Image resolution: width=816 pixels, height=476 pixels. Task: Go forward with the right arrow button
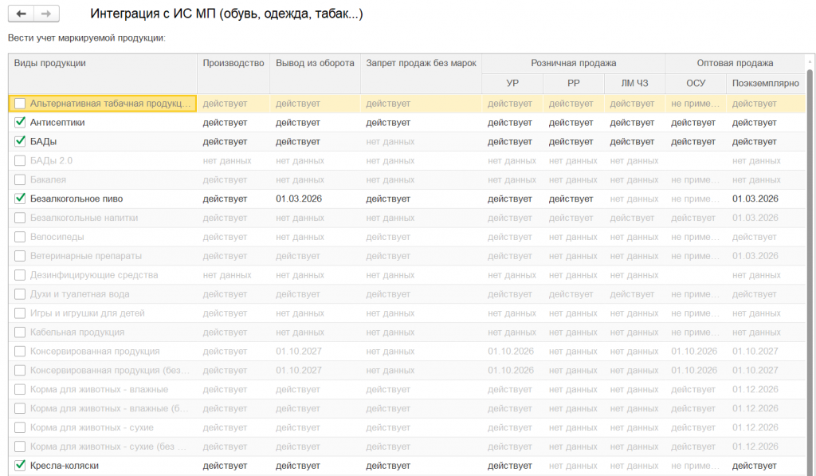(46, 14)
